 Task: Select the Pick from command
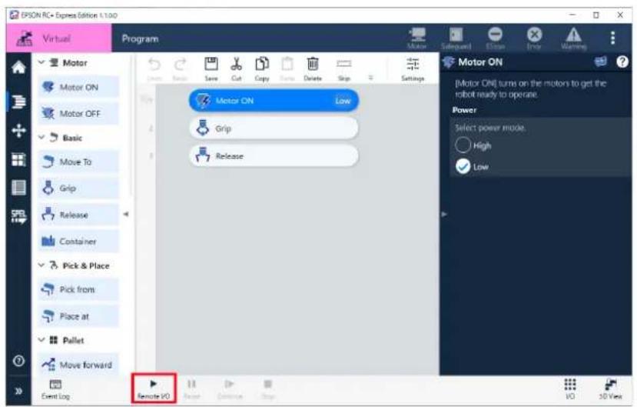(x=78, y=289)
